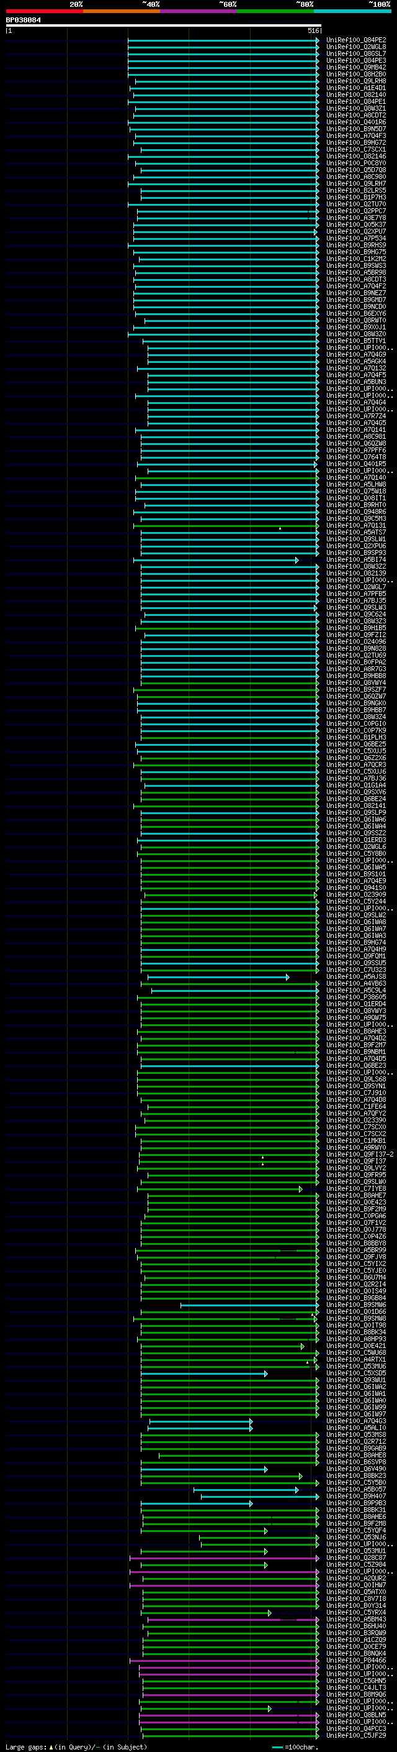
Task: Select hit label UniRef100_A5BM43
Action: 356,1620
